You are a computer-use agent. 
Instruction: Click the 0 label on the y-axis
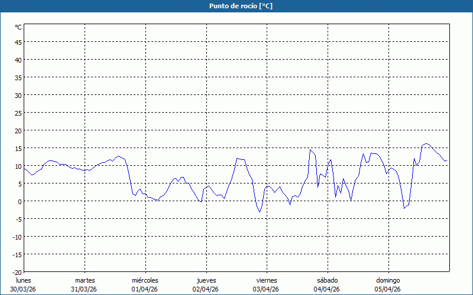point(20,201)
